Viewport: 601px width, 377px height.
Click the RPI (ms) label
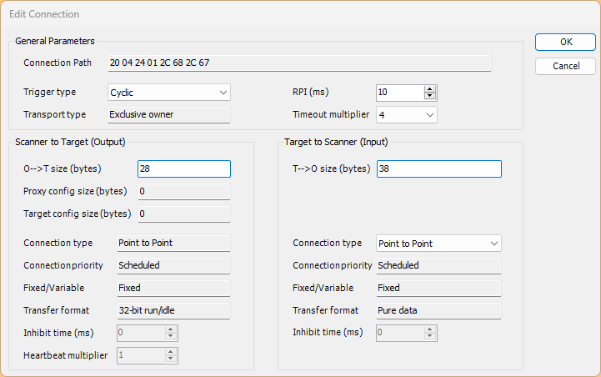click(x=310, y=92)
